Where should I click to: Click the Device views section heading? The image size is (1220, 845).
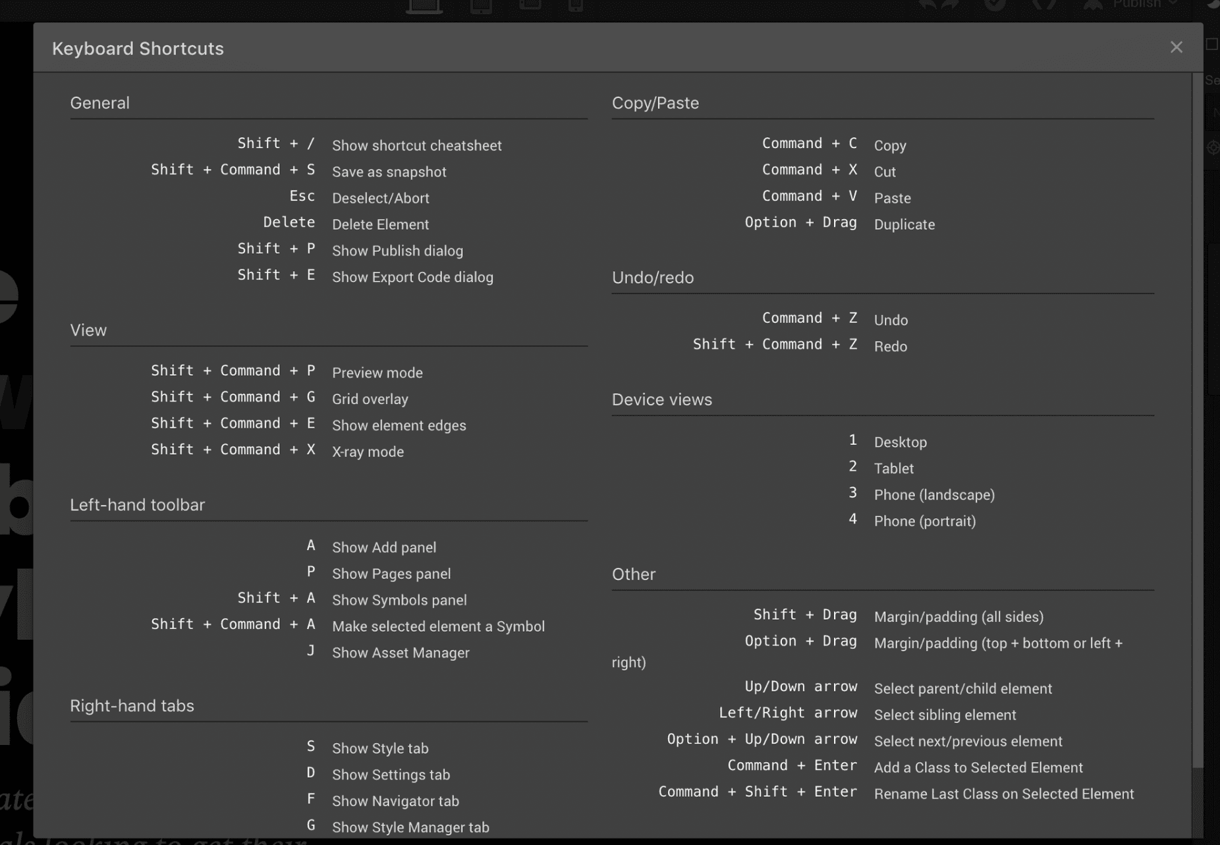click(x=661, y=399)
